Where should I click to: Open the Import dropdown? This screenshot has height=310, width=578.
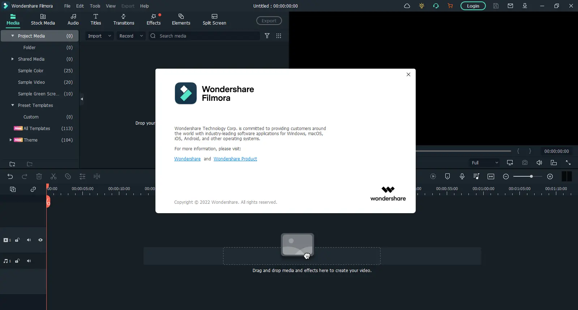coord(99,36)
